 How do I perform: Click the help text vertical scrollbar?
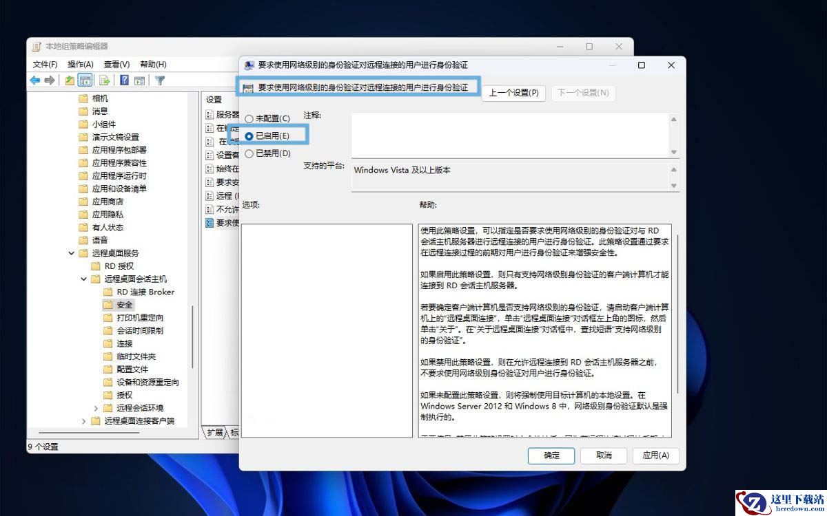pos(678,313)
